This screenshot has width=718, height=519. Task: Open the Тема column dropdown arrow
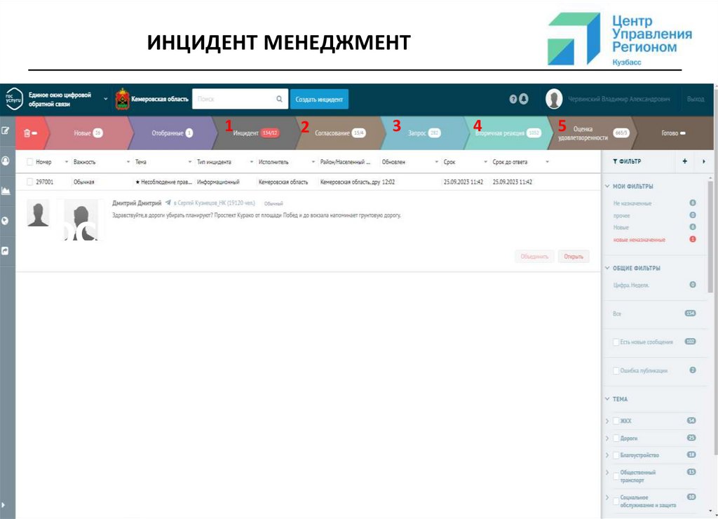pyautogui.click(x=190, y=162)
